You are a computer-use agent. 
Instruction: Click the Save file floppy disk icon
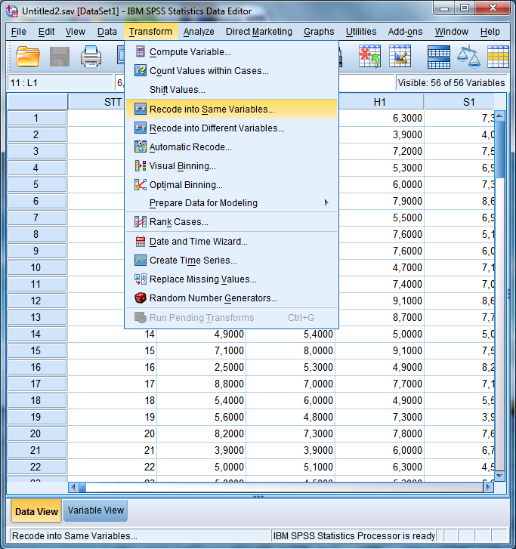tap(60, 57)
